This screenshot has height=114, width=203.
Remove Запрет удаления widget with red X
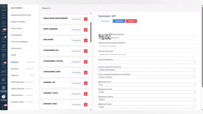(x=86, y=30)
